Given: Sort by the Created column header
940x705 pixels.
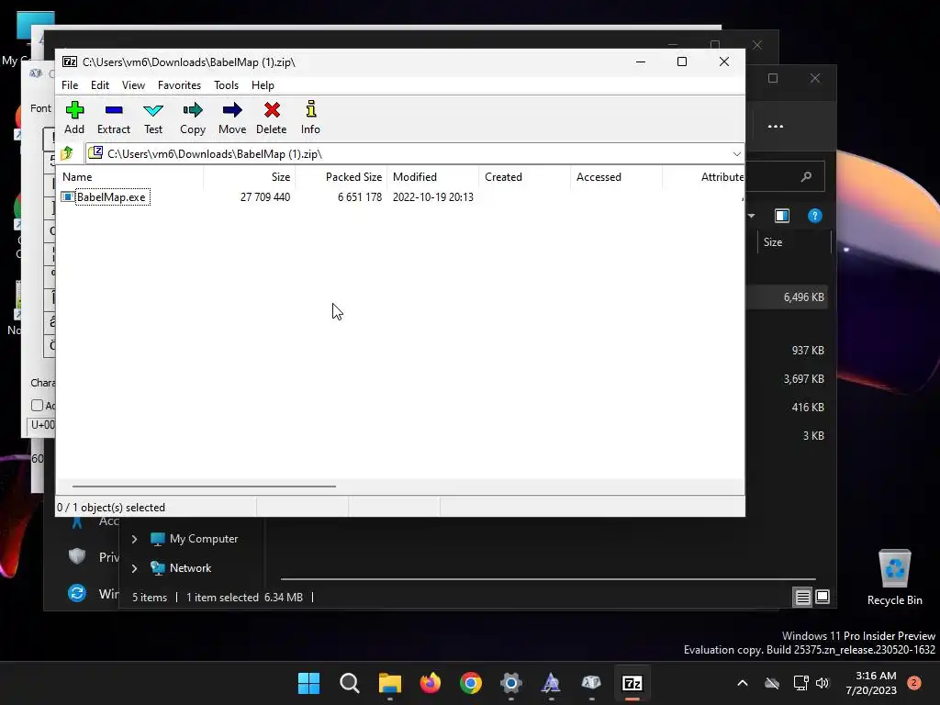Looking at the screenshot, I should pos(524,177).
